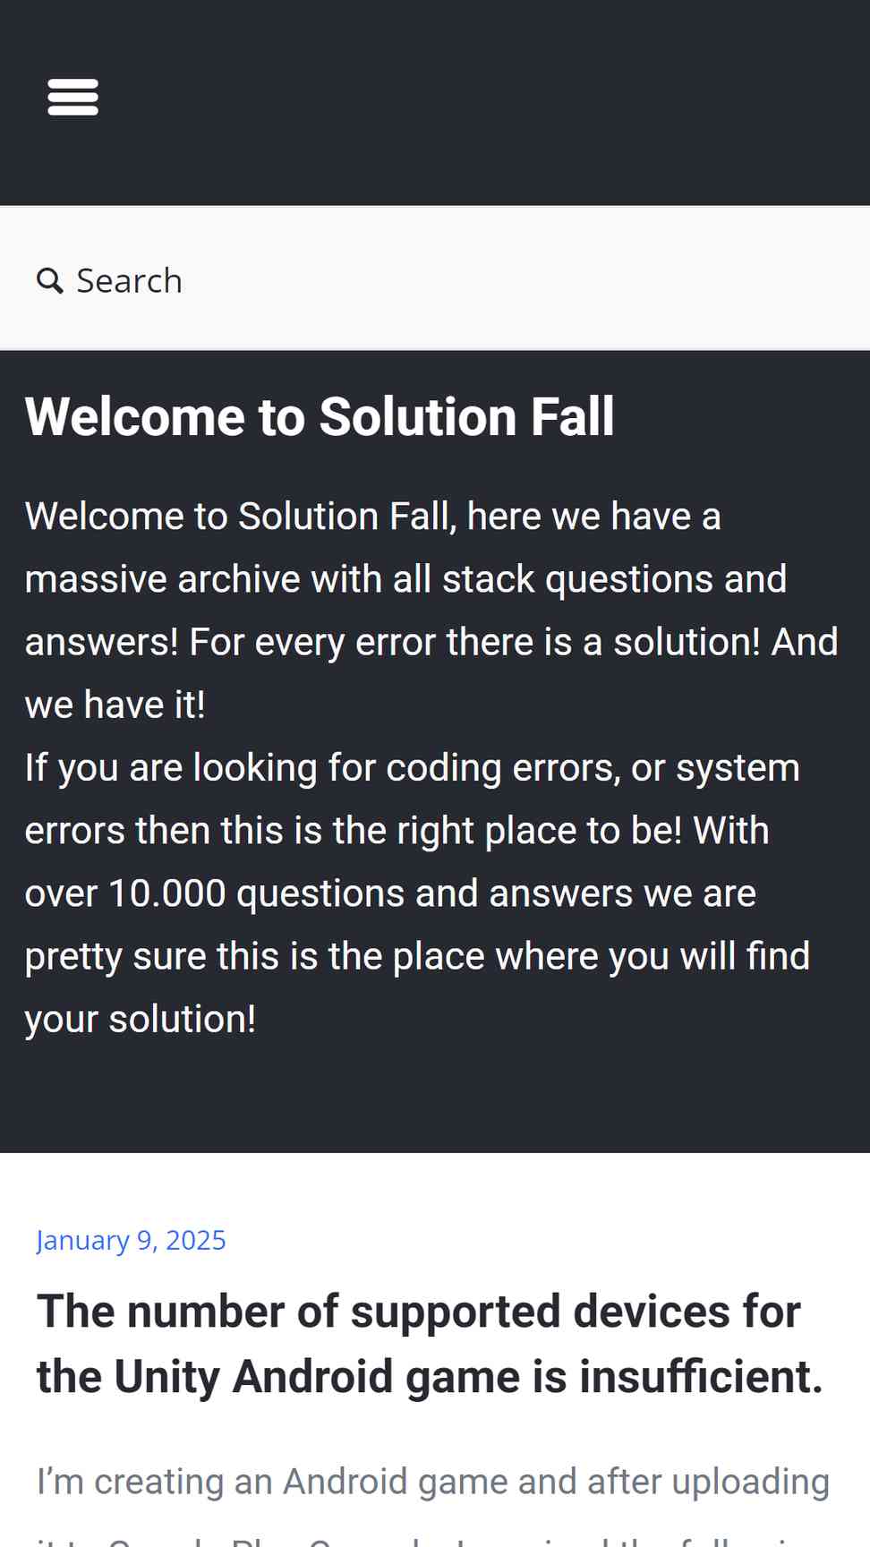Open the January 9, 2025 date link
The height and width of the screenshot is (1547, 870).
[131, 1240]
